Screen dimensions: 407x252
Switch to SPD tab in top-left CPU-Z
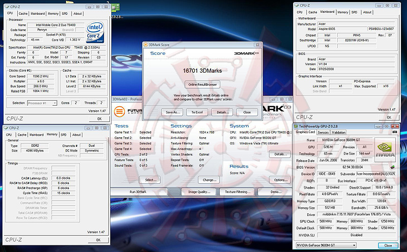pyautogui.click(x=65, y=14)
